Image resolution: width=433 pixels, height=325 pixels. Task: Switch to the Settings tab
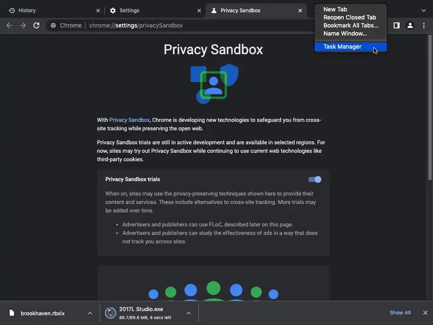click(x=155, y=11)
